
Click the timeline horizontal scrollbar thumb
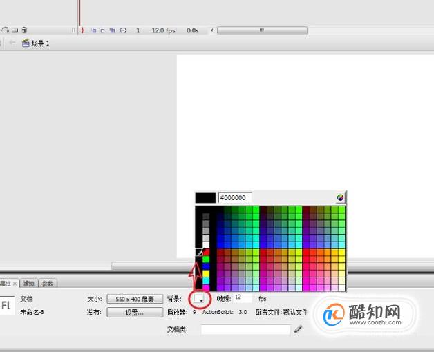point(262,30)
